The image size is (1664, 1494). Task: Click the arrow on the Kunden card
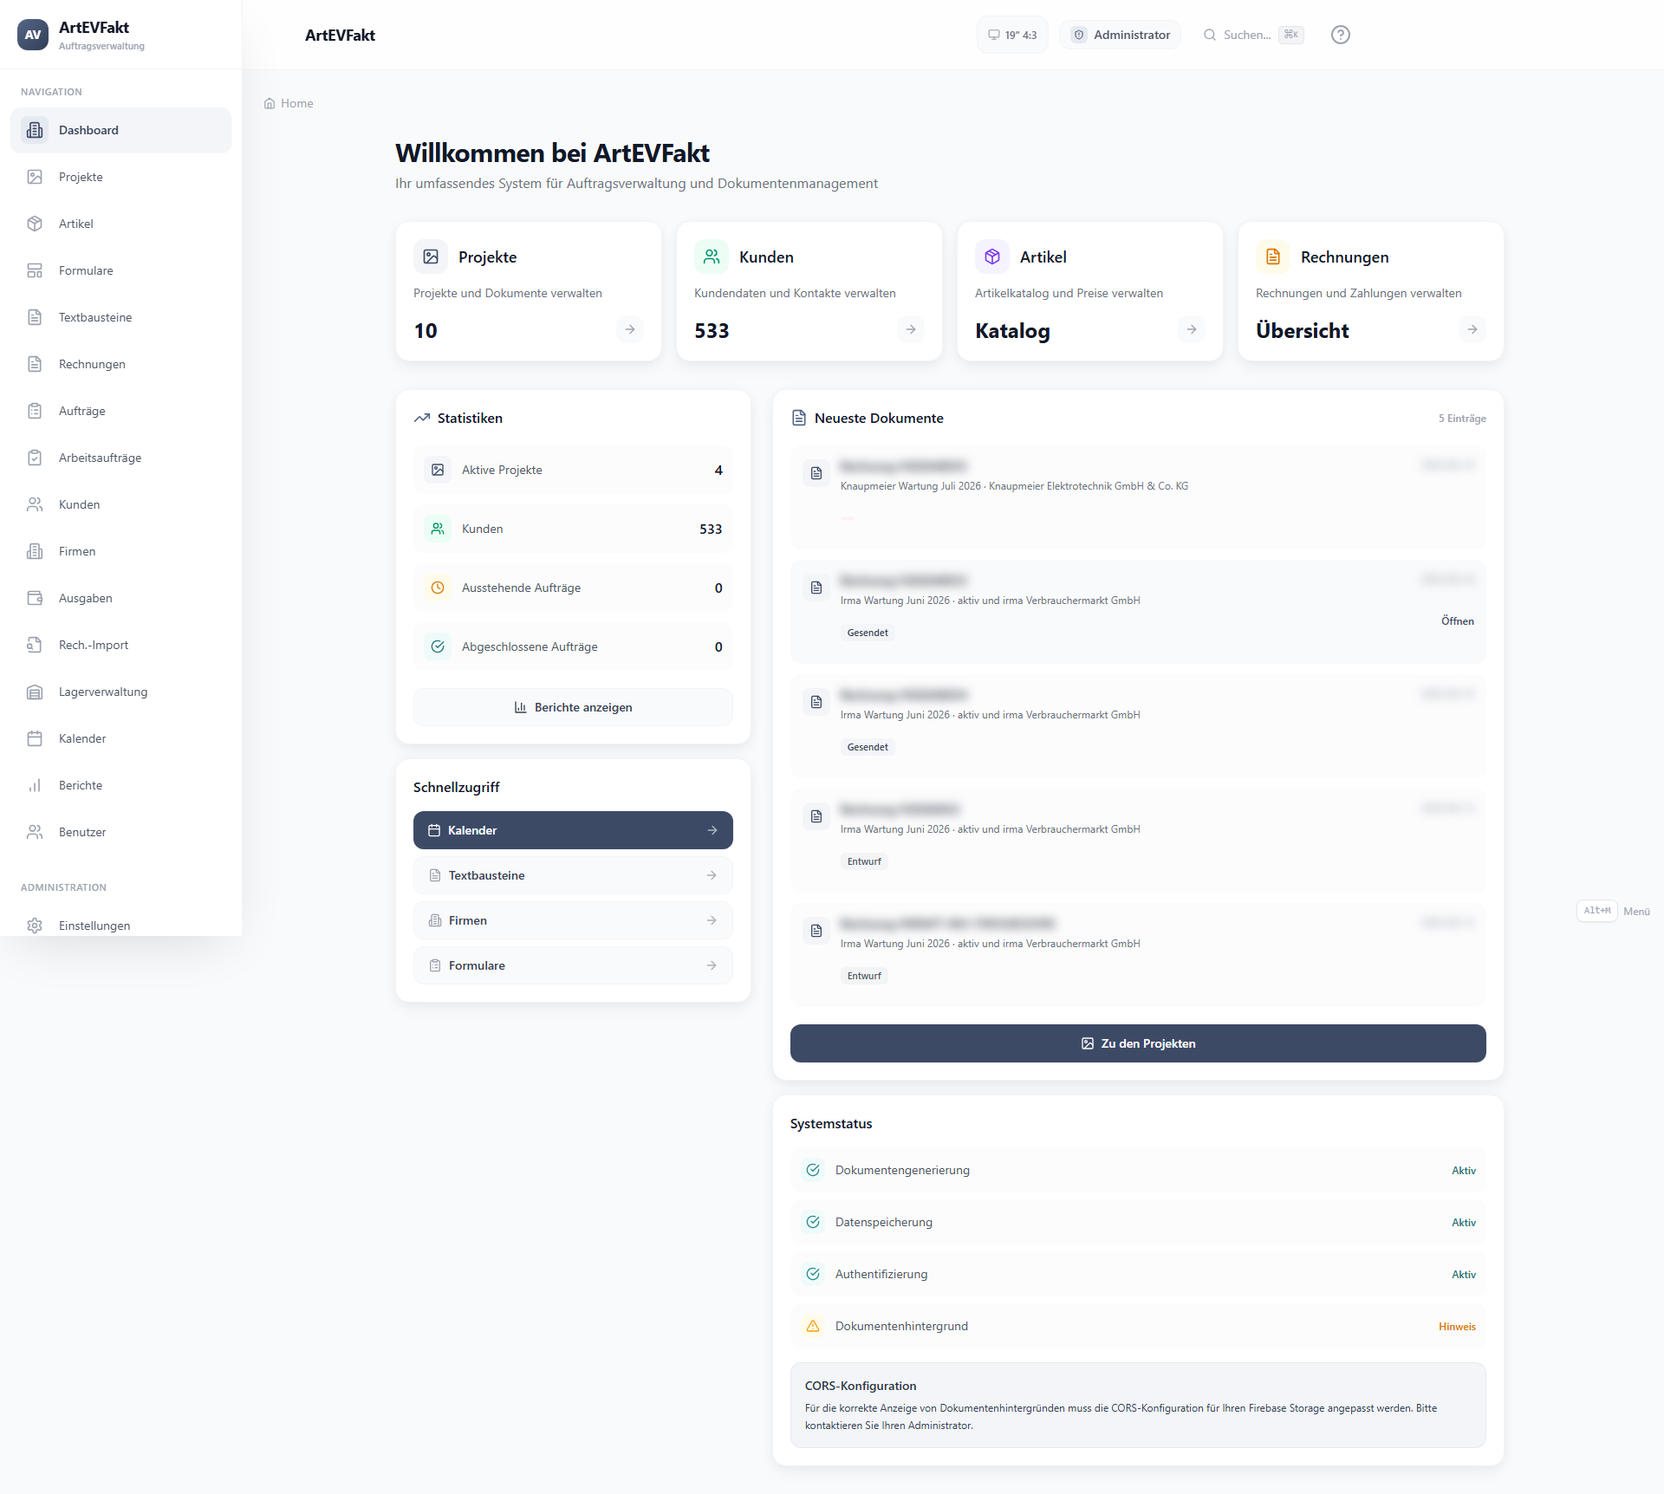(x=911, y=329)
